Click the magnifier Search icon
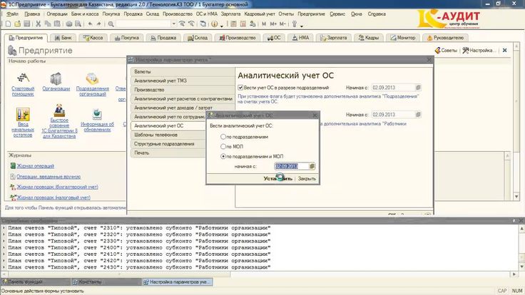The height and width of the screenshot is (295, 525). 111,24
